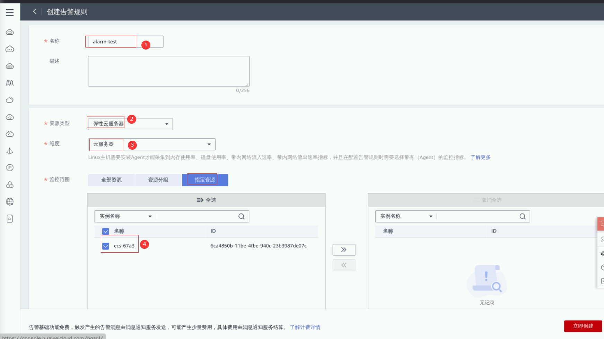Open the cloud server icon in sidebar
This screenshot has height=339, width=604.
(10, 32)
